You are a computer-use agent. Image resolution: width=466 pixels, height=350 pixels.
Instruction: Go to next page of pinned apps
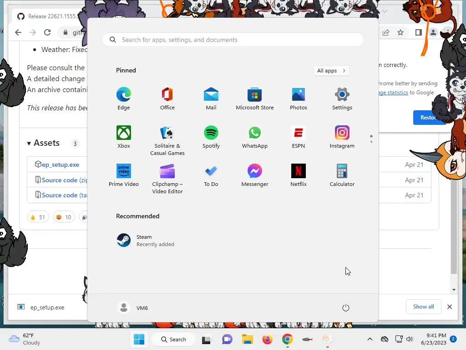tap(371, 142)
